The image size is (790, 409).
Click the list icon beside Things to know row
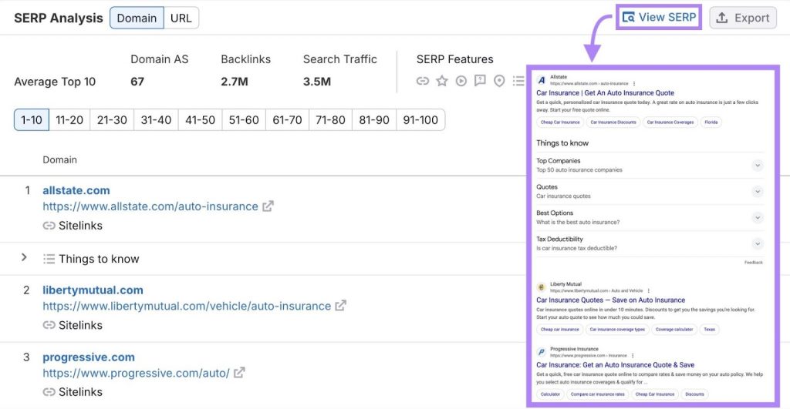49,259
